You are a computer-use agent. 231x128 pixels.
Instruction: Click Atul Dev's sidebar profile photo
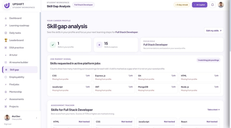pos(7,118)
